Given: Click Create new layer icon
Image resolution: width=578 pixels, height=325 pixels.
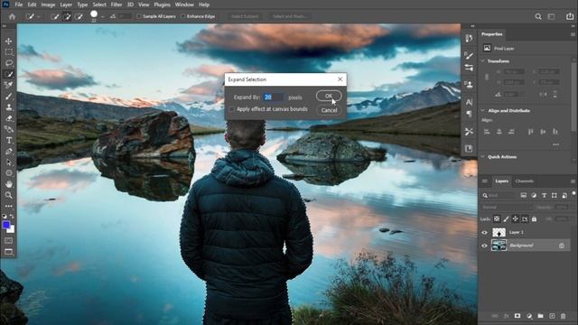Looking at the screenshot, I should (x=552, y=316).
